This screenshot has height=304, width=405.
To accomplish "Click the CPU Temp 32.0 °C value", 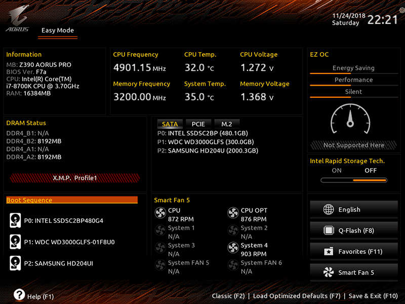I will click(x=199, y=68).
